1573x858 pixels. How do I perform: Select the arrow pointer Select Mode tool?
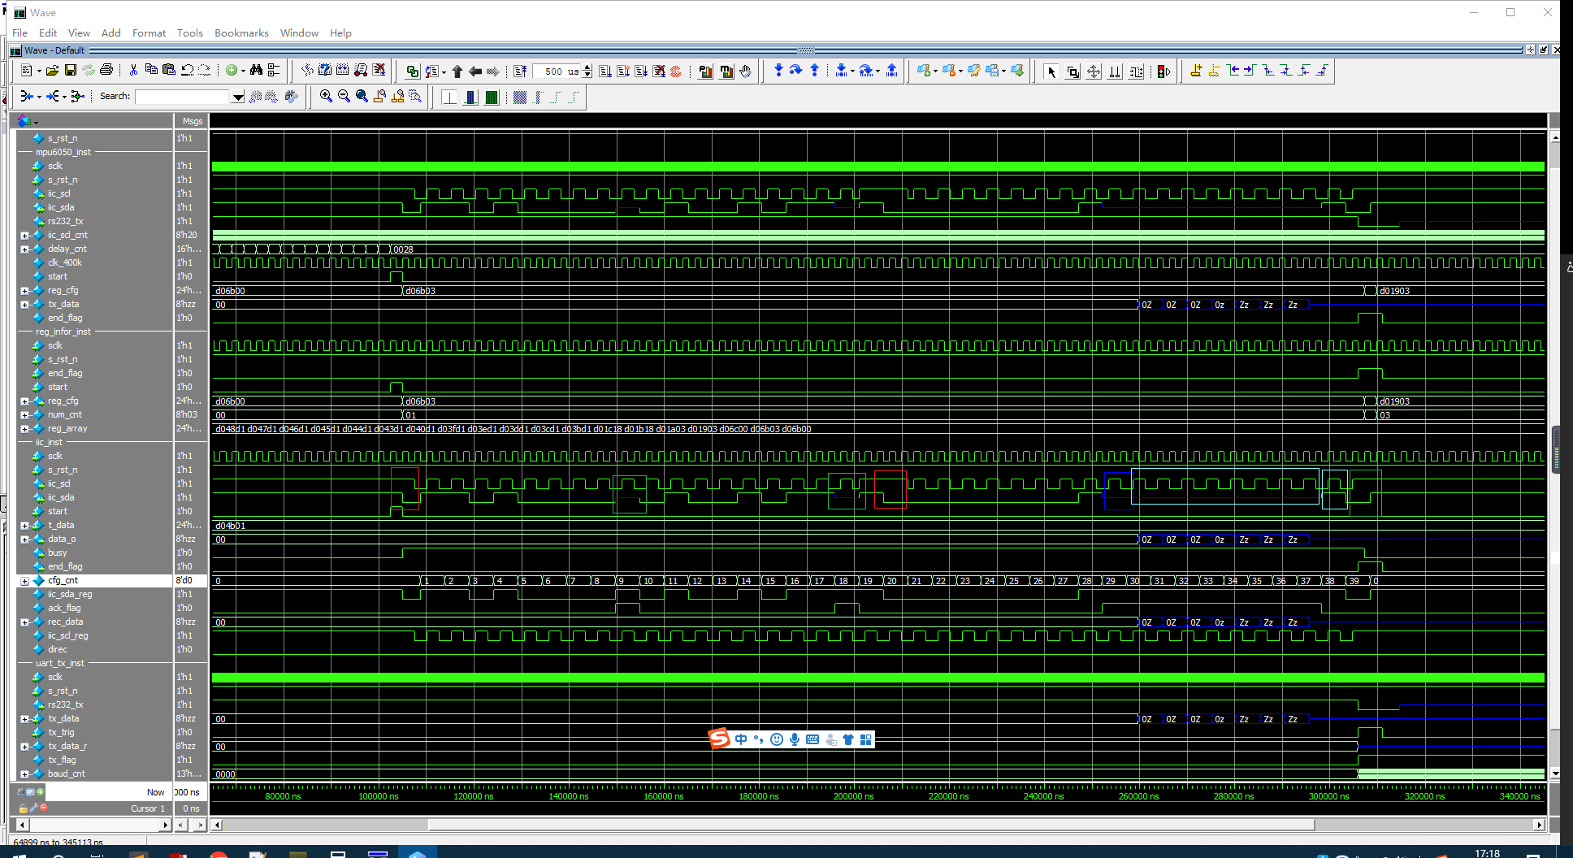[1051, 71]
